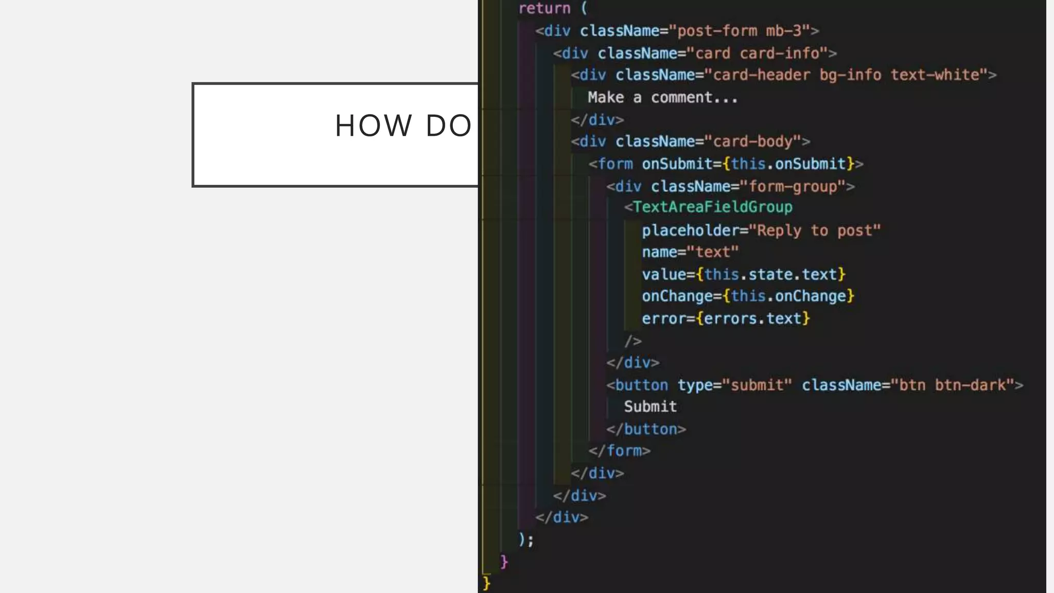Image resolution: width=1054 pixels, height=593 pixels.
Task: Click 'Make a comment...' text line
Action: [x=662, y=97]
